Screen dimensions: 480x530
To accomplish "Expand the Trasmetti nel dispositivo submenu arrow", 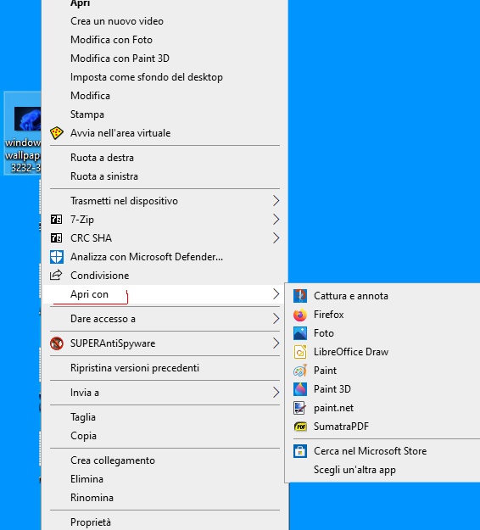I will point(276,201).
